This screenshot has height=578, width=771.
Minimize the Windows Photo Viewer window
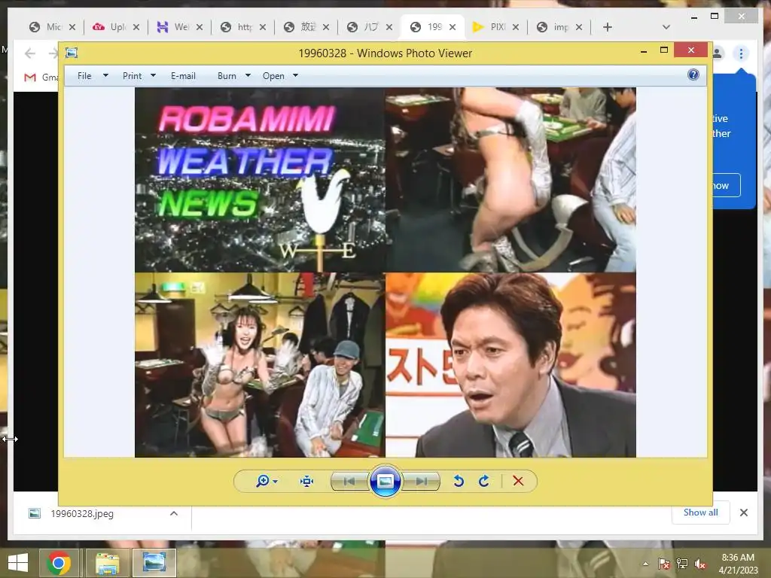tap(644, 50)
